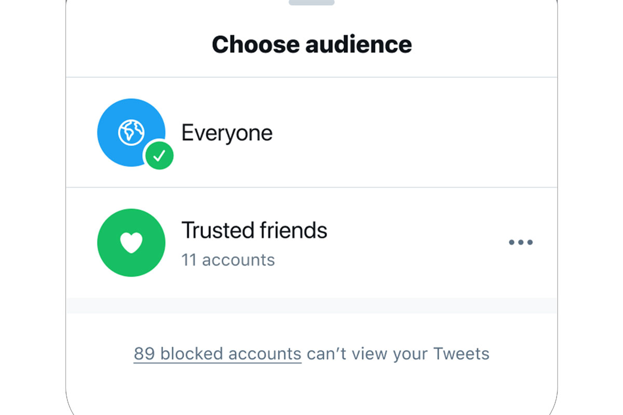Click the "11 accounts" subtitle text
This screenshot has width=623, height=415.
[x=228, y=259]
